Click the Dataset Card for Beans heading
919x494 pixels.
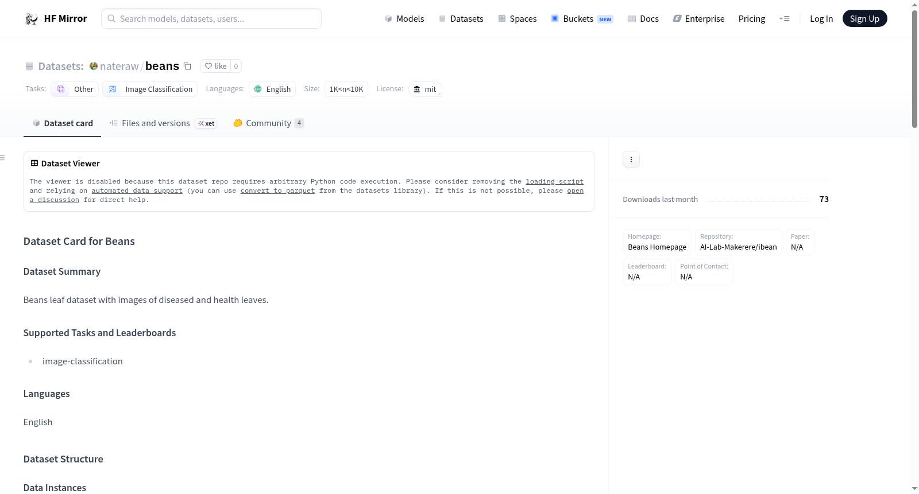pyautogui.click(x=79, y=242)
